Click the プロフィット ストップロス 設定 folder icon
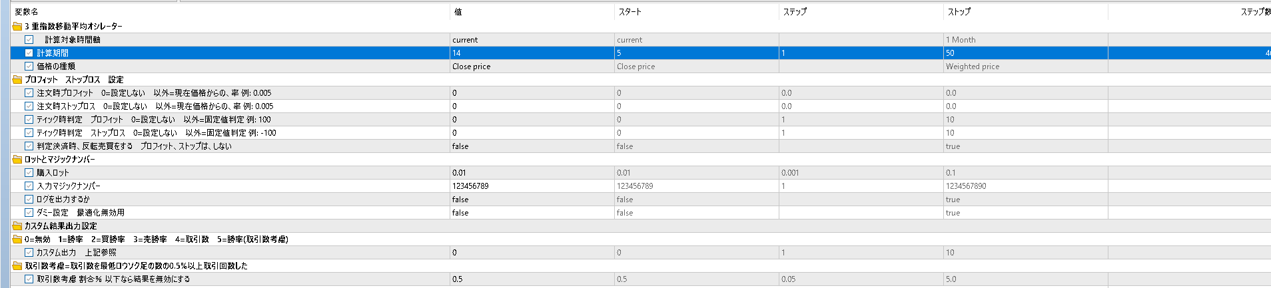This screenshot has height=288, width=1271. [x=17, y=80]
